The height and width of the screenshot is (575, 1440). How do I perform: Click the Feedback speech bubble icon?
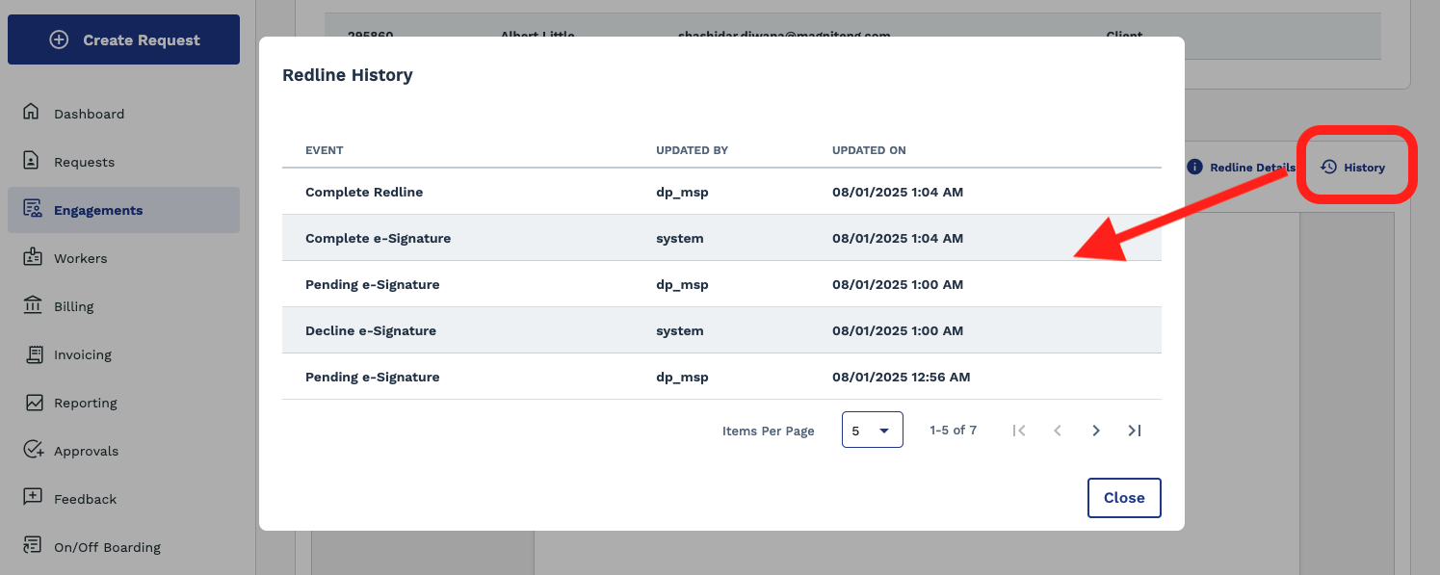[x=33, y=498]
